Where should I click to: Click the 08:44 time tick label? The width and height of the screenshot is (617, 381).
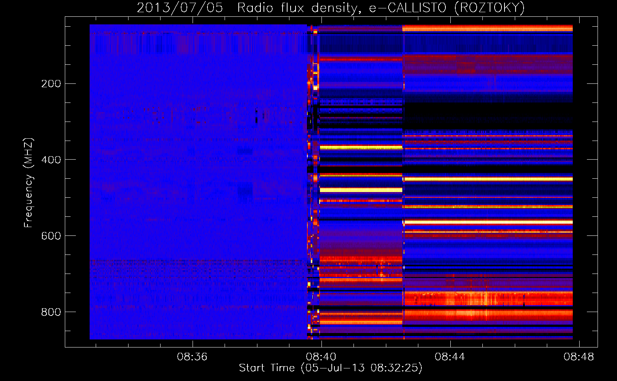coord(450,357)
